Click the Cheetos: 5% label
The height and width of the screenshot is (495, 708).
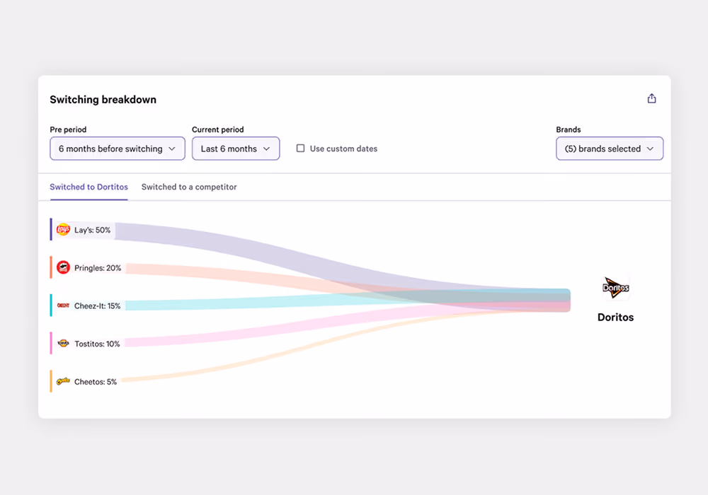(x=96, y=381)
